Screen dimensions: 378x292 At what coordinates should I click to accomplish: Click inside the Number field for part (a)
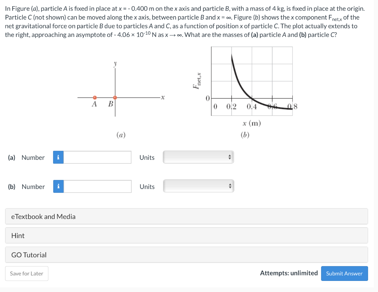97,157
